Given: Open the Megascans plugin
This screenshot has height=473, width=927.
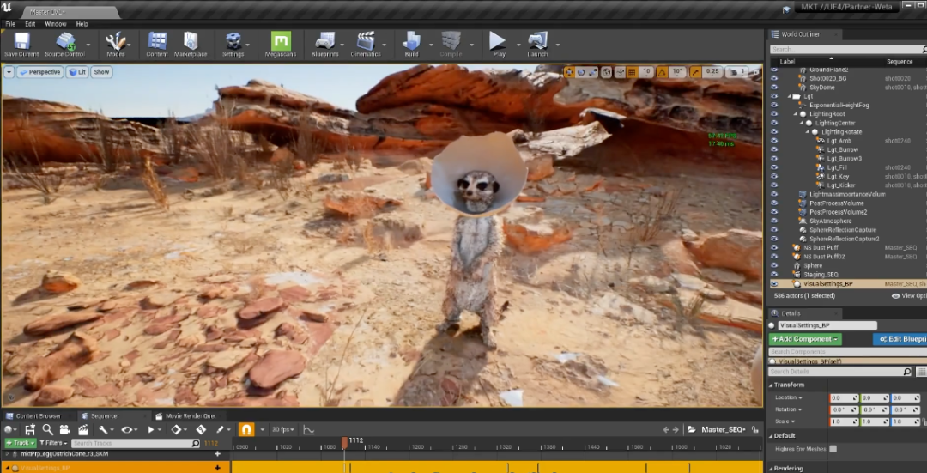Looking at the screenshot, I should click(x=281, y=40).
